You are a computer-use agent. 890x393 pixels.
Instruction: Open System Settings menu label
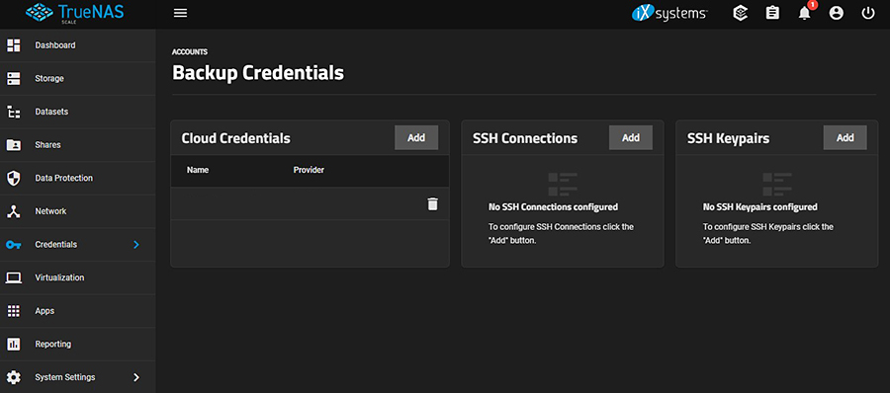pyautogui.click(x=65, y=377)
